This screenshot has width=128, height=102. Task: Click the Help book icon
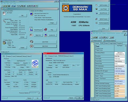pos(45,29)
